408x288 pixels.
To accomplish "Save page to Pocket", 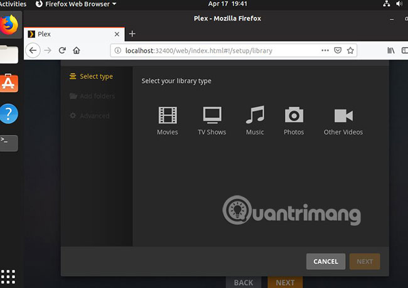I will tap(338, 50).
